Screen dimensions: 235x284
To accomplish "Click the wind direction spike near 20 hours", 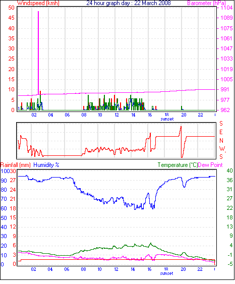I will (181, 142).
